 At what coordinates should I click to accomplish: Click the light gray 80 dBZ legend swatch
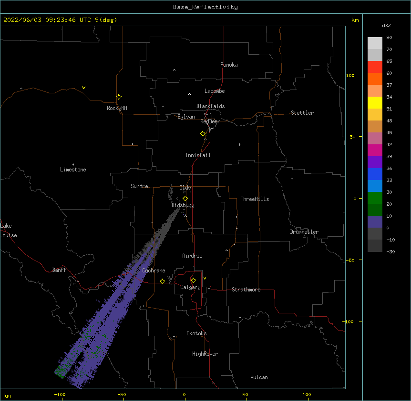click(x=375, y=43)
